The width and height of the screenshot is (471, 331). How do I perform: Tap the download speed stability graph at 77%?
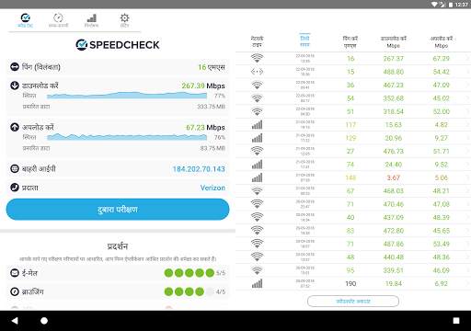tap(127, 96)
